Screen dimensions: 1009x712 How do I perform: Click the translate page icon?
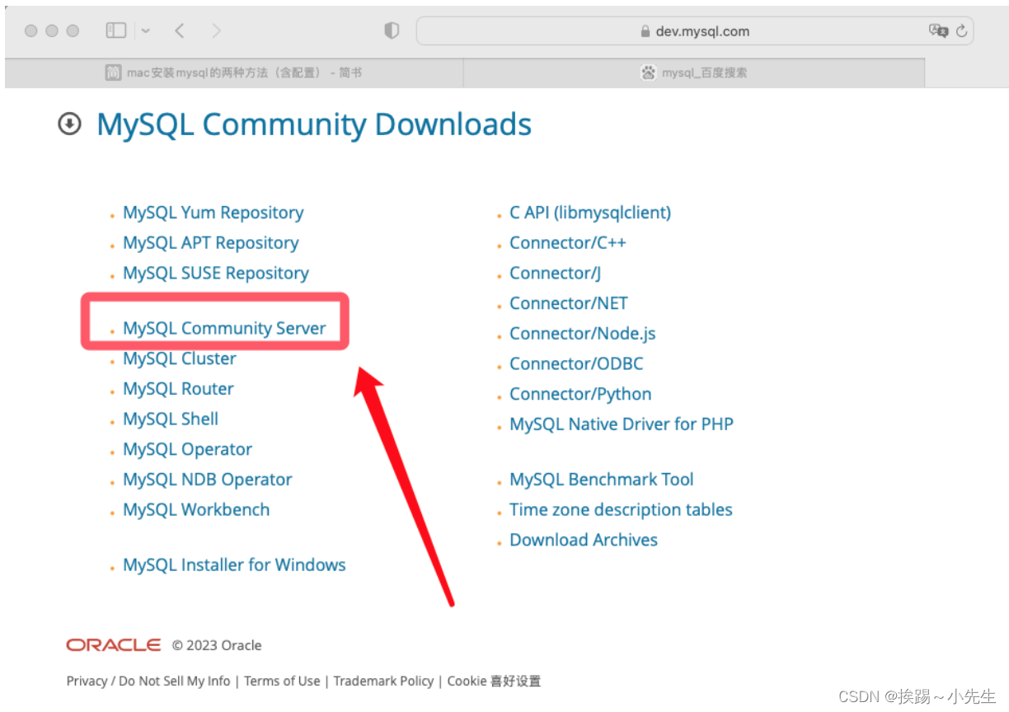coord(938,30)
